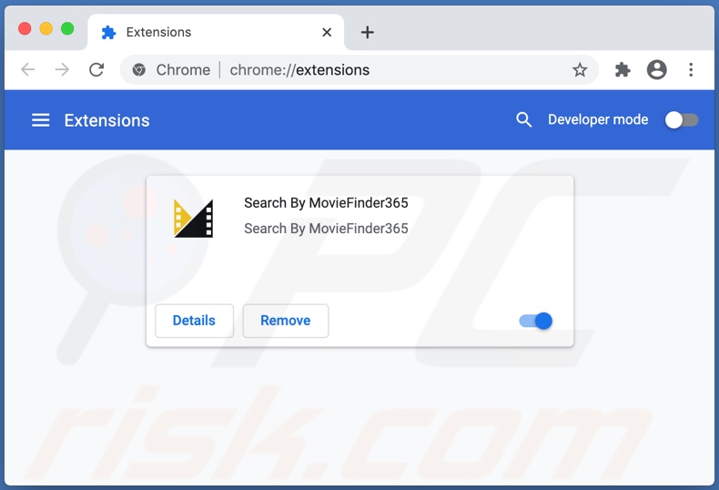Click the Search By MovieFinder365 title text
The height and width of the screenshot is (490, 719).
tap(326, 203)
